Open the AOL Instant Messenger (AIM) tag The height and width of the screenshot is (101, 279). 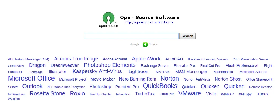point(28,59)
